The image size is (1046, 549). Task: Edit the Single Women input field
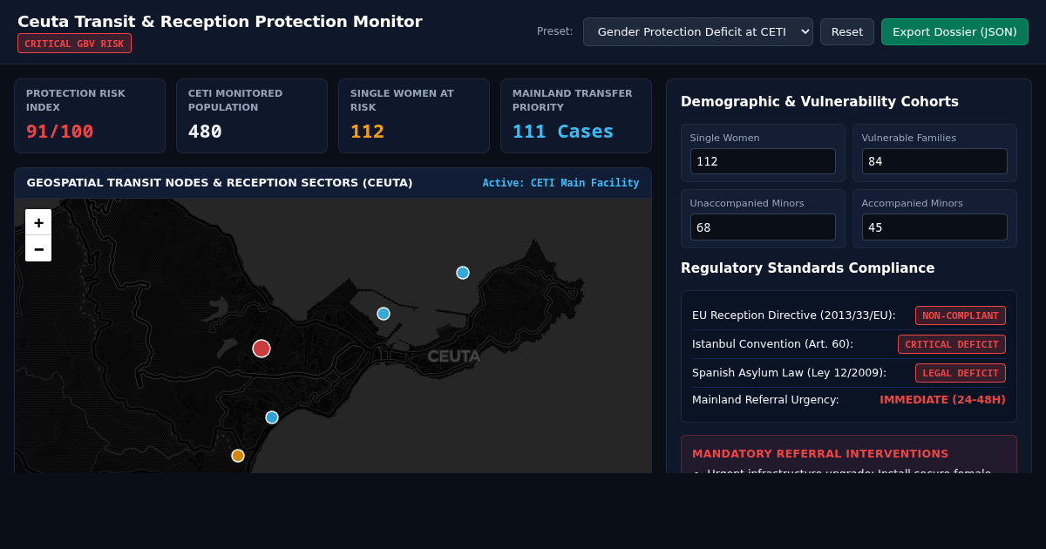(763, 161)
